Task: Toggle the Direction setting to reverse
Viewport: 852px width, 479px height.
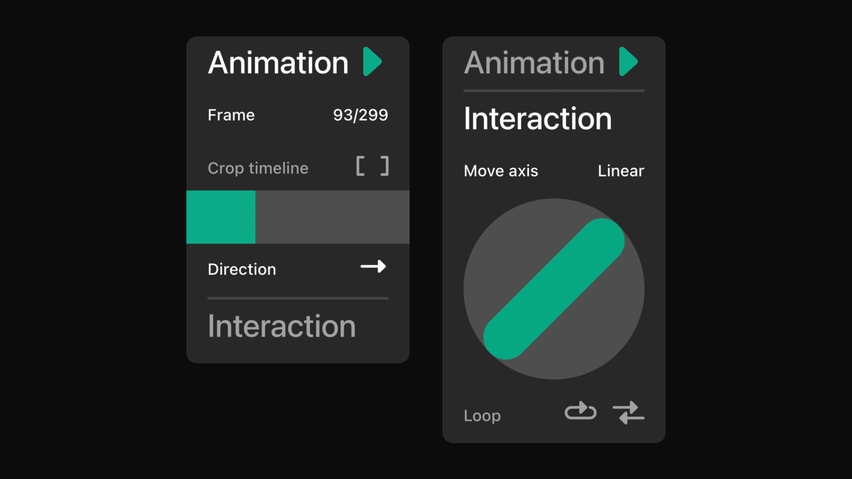Action: [x=242, y=269]
